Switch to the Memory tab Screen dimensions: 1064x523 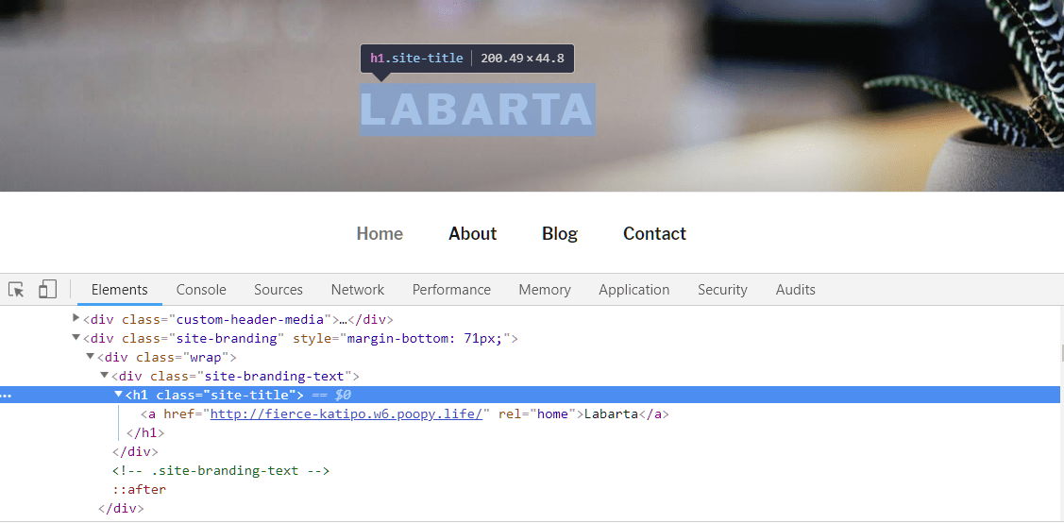point(544,290)
